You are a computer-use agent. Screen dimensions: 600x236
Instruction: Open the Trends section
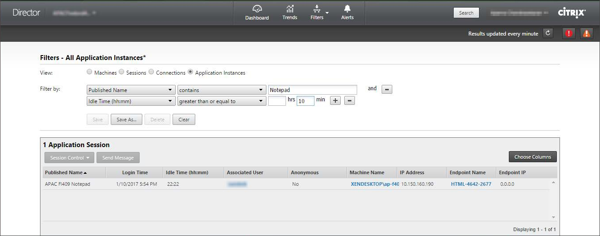(290, 12)
